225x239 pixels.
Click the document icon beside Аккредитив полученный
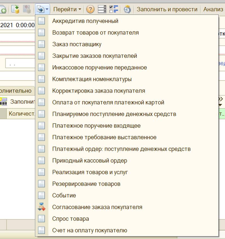tap(41, 21)
